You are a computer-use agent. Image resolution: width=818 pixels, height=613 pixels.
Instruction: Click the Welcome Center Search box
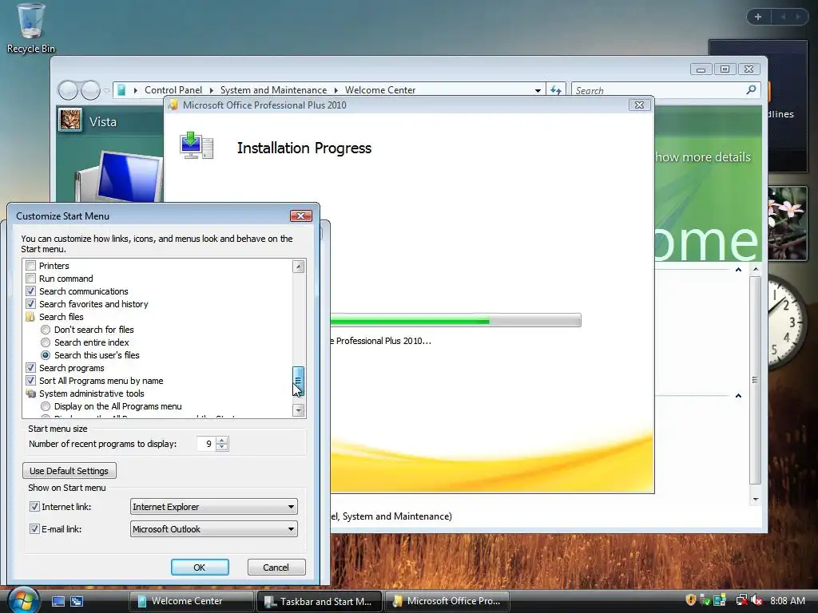click(660, 90)
